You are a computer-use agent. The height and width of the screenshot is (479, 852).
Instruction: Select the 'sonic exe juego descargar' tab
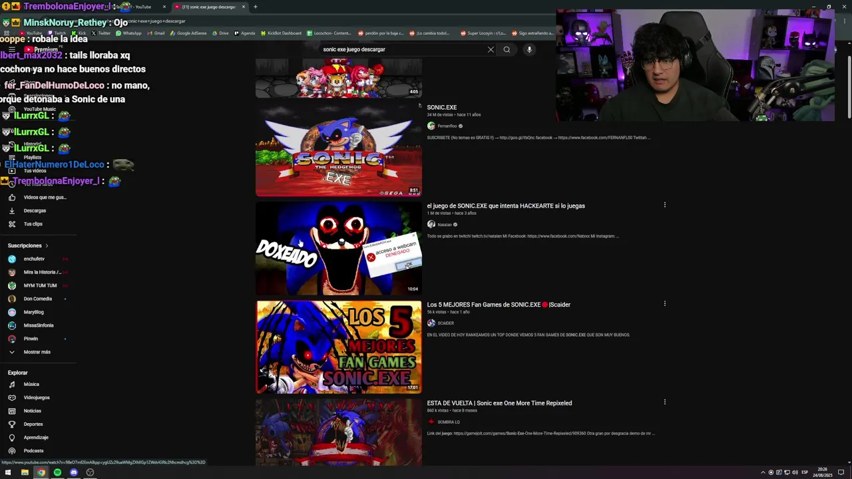208,7
